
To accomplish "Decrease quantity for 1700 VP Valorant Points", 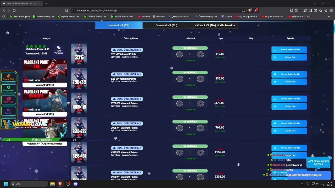I will coord(180,103).
